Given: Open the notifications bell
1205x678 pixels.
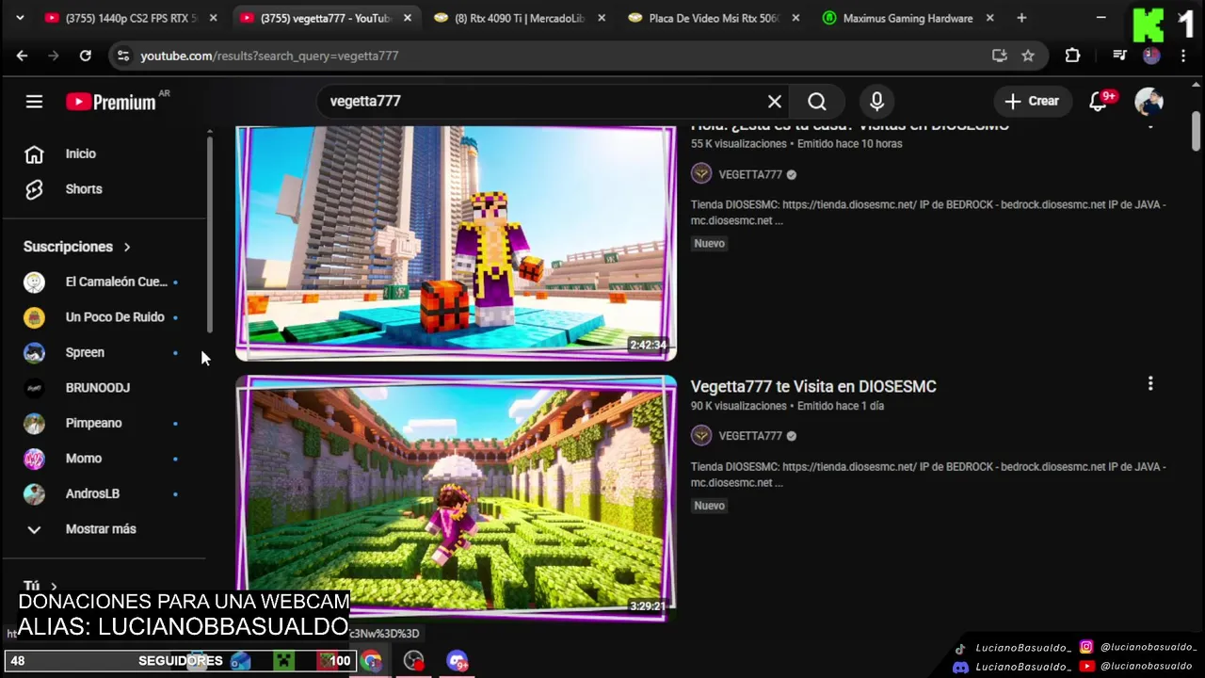Looking at the screenshot, I should (1100, 102).
